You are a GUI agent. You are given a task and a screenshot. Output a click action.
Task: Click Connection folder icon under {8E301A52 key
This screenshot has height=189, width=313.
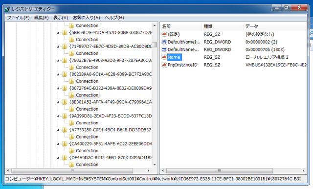[71, 109]
